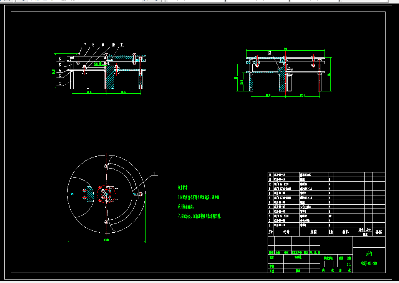Select callout number 4 in left section view

pos(60,70)
